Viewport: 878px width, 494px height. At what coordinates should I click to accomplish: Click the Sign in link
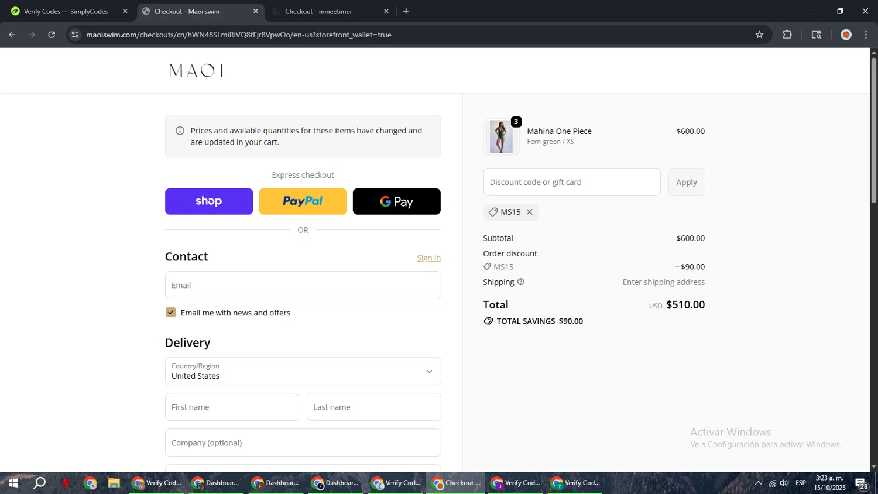click(x=428, y=258)
